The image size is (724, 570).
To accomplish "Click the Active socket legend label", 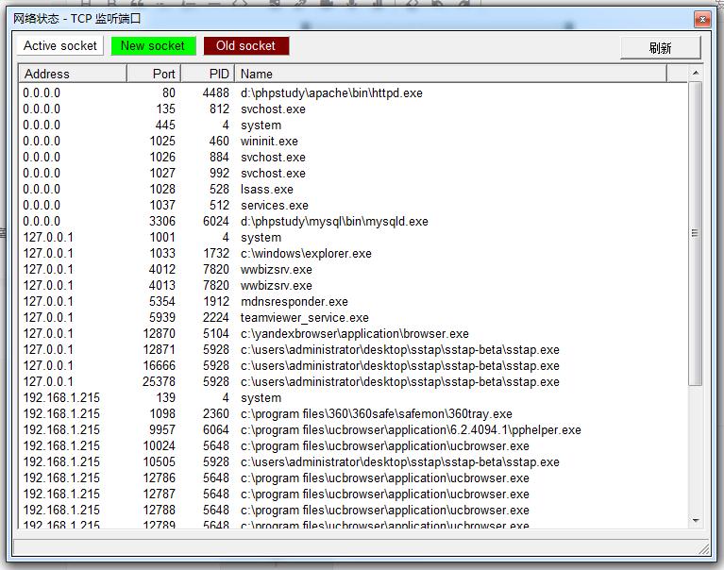I will pos(60,45).
